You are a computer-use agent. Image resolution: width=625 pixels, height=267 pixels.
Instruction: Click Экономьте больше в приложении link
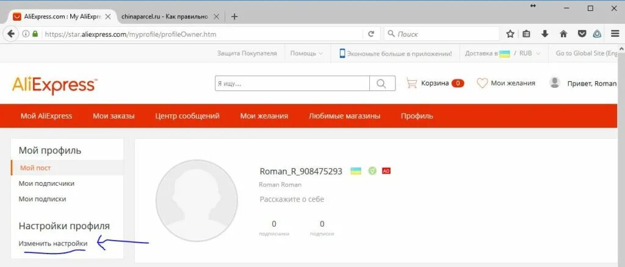399,54
